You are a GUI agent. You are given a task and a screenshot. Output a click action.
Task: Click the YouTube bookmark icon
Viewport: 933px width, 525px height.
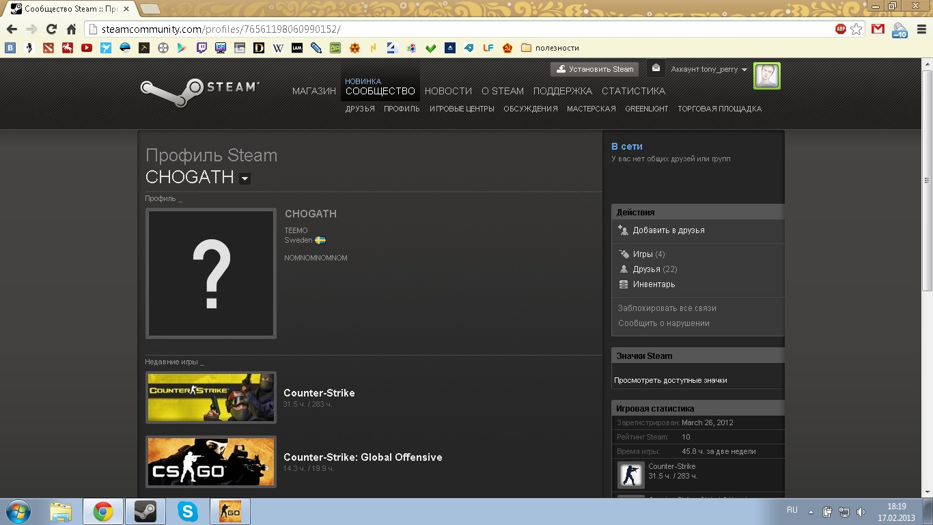click(86, 48)
